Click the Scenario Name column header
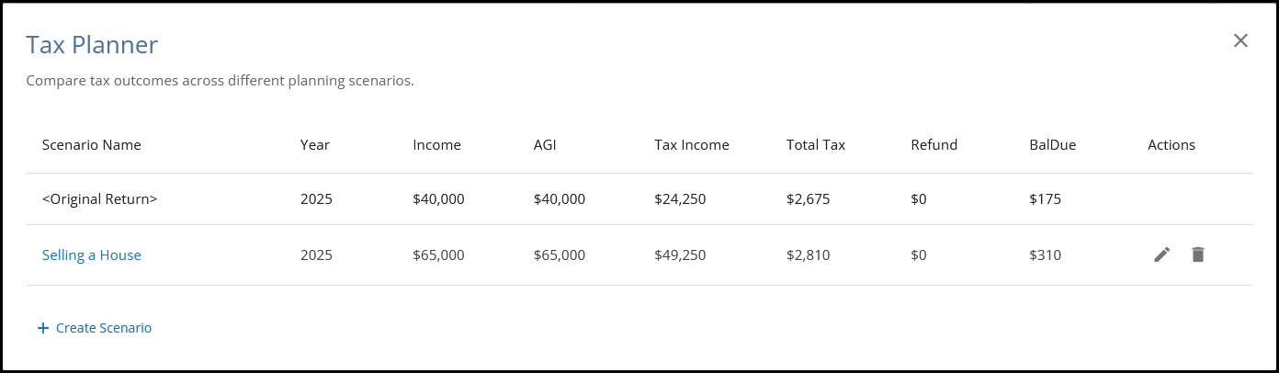The height and width of the screenshot is (373, 1279). [92, 145]
